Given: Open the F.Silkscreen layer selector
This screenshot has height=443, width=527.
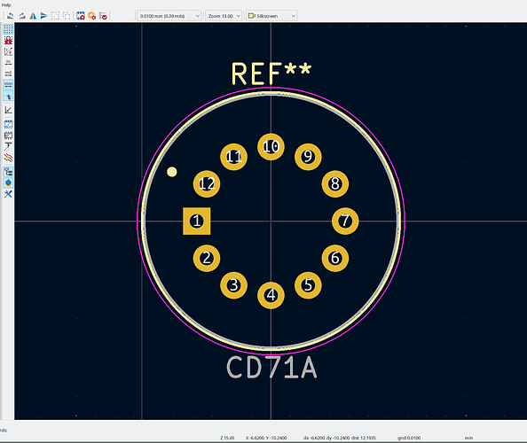Looking at the screenshot, I should pyautogui.click(x=271, y=16).
